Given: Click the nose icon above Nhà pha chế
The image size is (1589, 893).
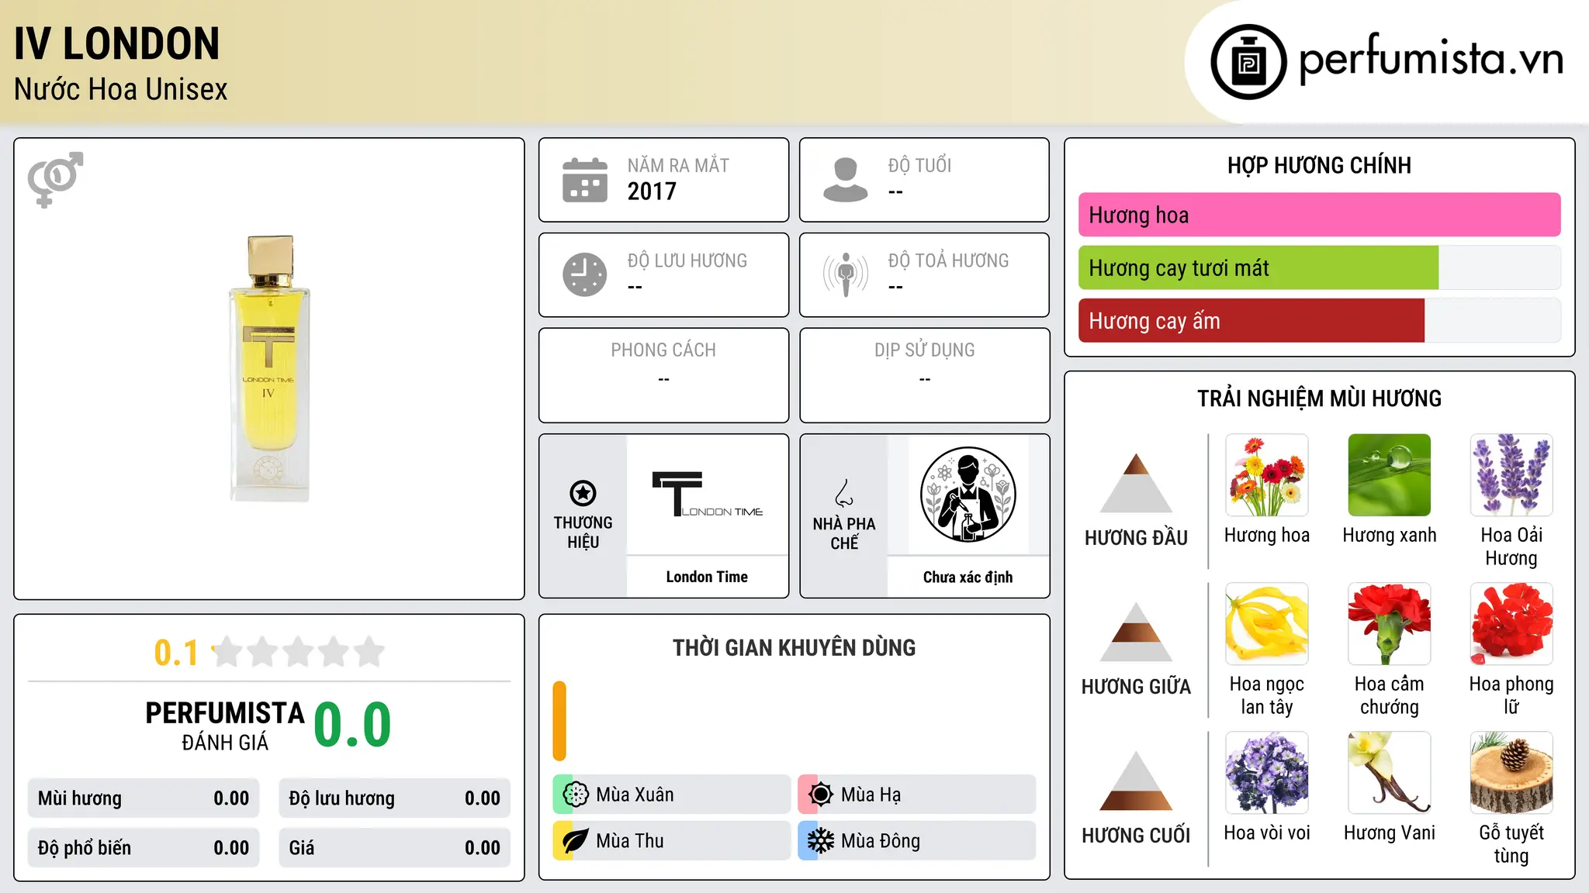Looking at the screenshot, I should (x=844, y=493).
